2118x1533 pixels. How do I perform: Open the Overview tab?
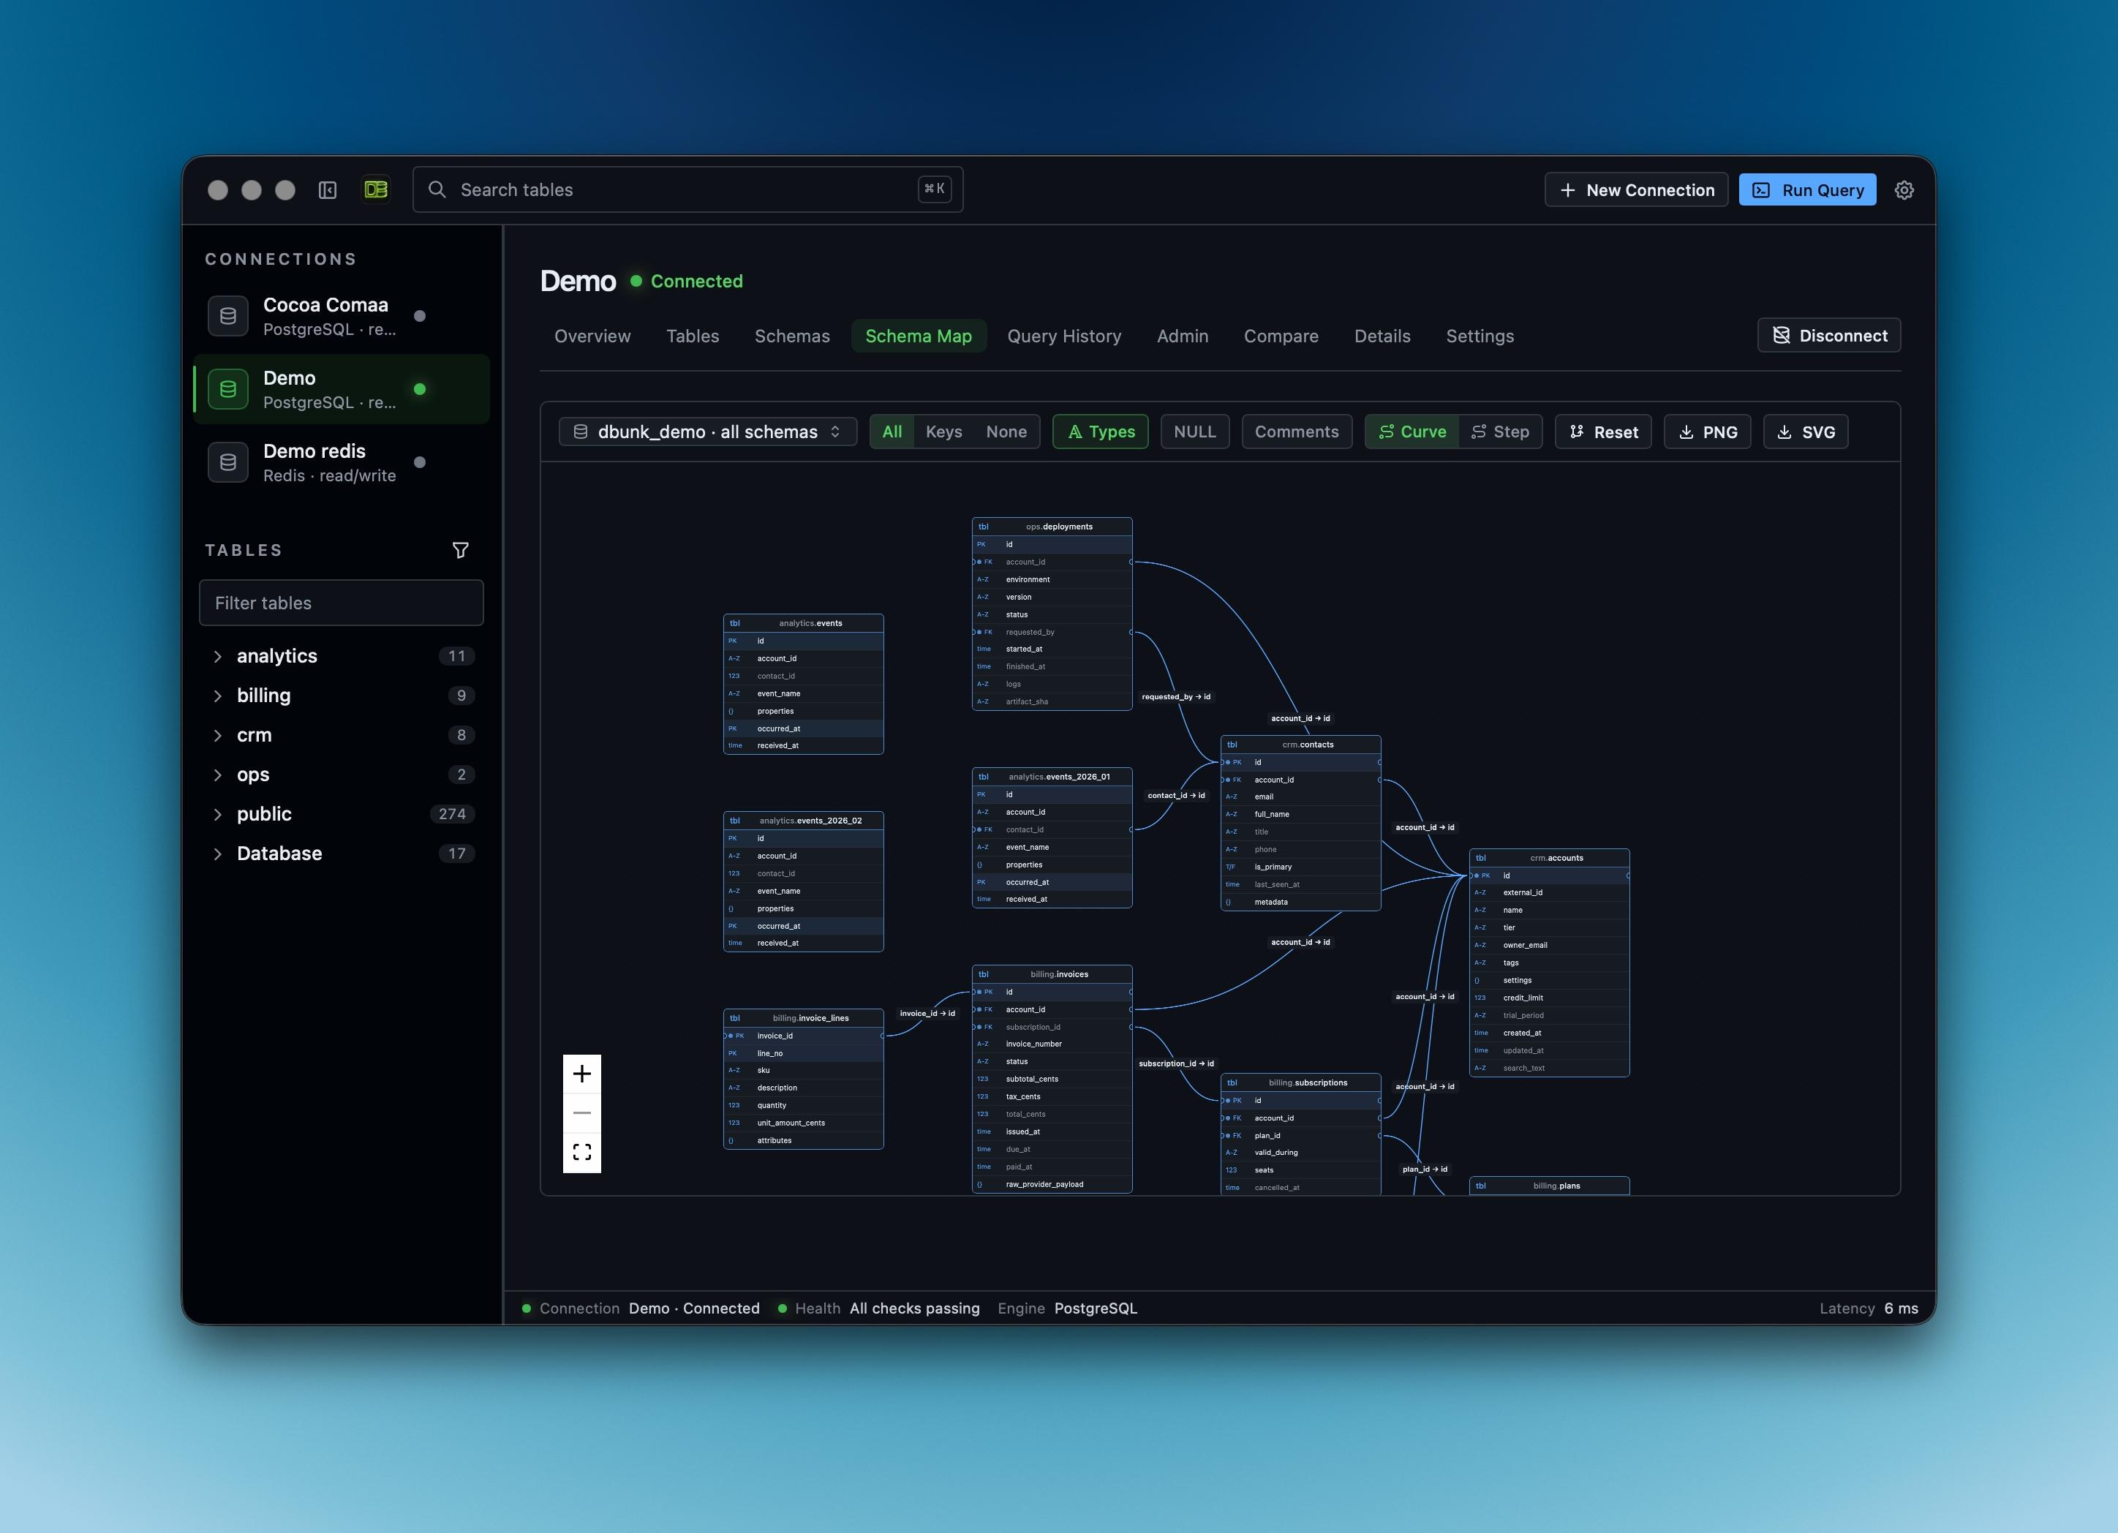point(592,336)
